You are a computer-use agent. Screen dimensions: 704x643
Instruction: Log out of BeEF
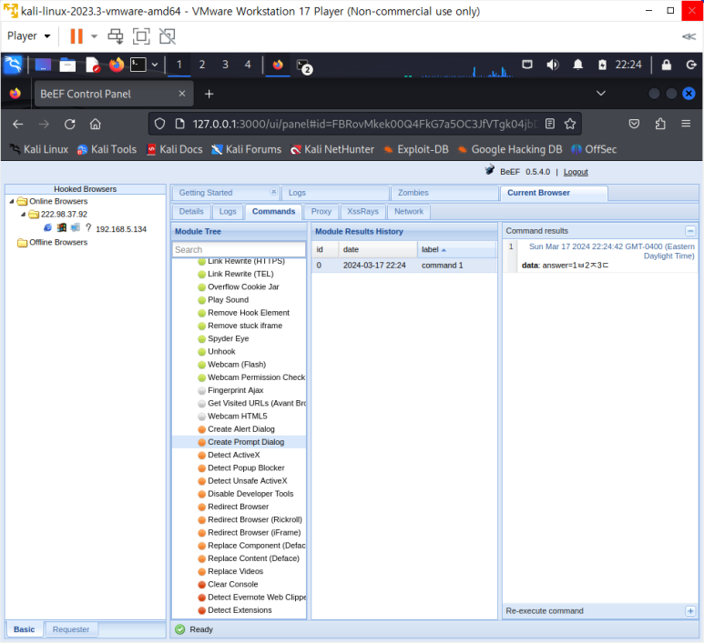(x=576, y=172)
